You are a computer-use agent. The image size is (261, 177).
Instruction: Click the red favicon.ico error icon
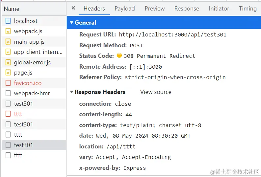tap(8, 83)
